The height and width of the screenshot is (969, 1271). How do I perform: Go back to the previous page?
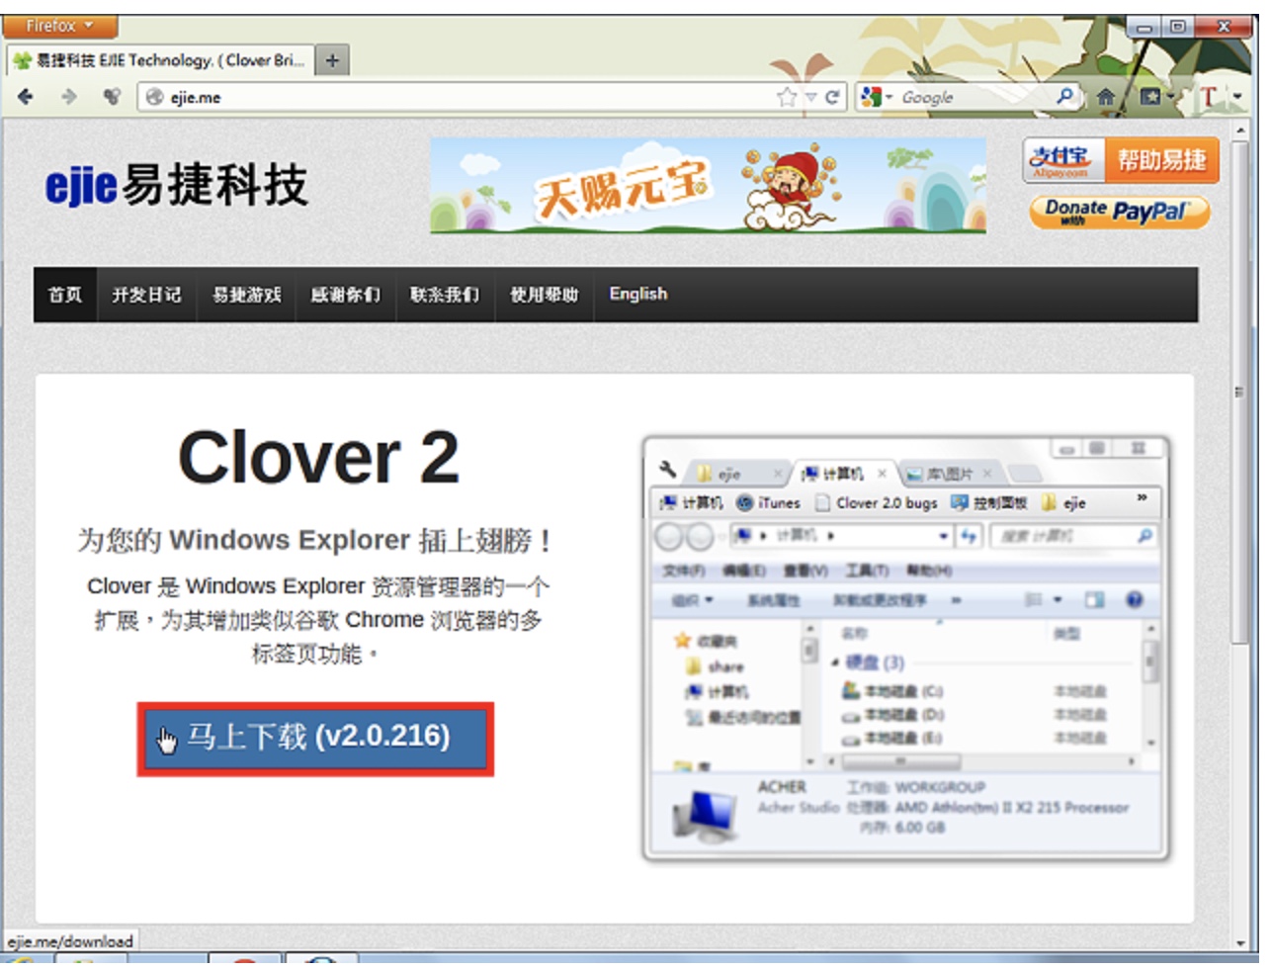pos(27,97)
